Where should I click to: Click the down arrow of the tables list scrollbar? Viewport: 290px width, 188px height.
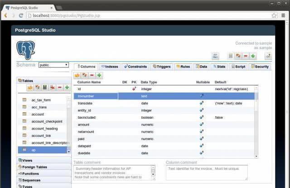(68, 152)
